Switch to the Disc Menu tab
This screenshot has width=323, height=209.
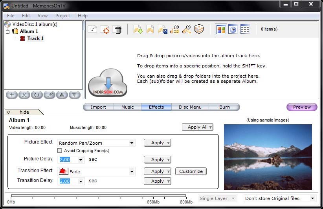point(190,107)
